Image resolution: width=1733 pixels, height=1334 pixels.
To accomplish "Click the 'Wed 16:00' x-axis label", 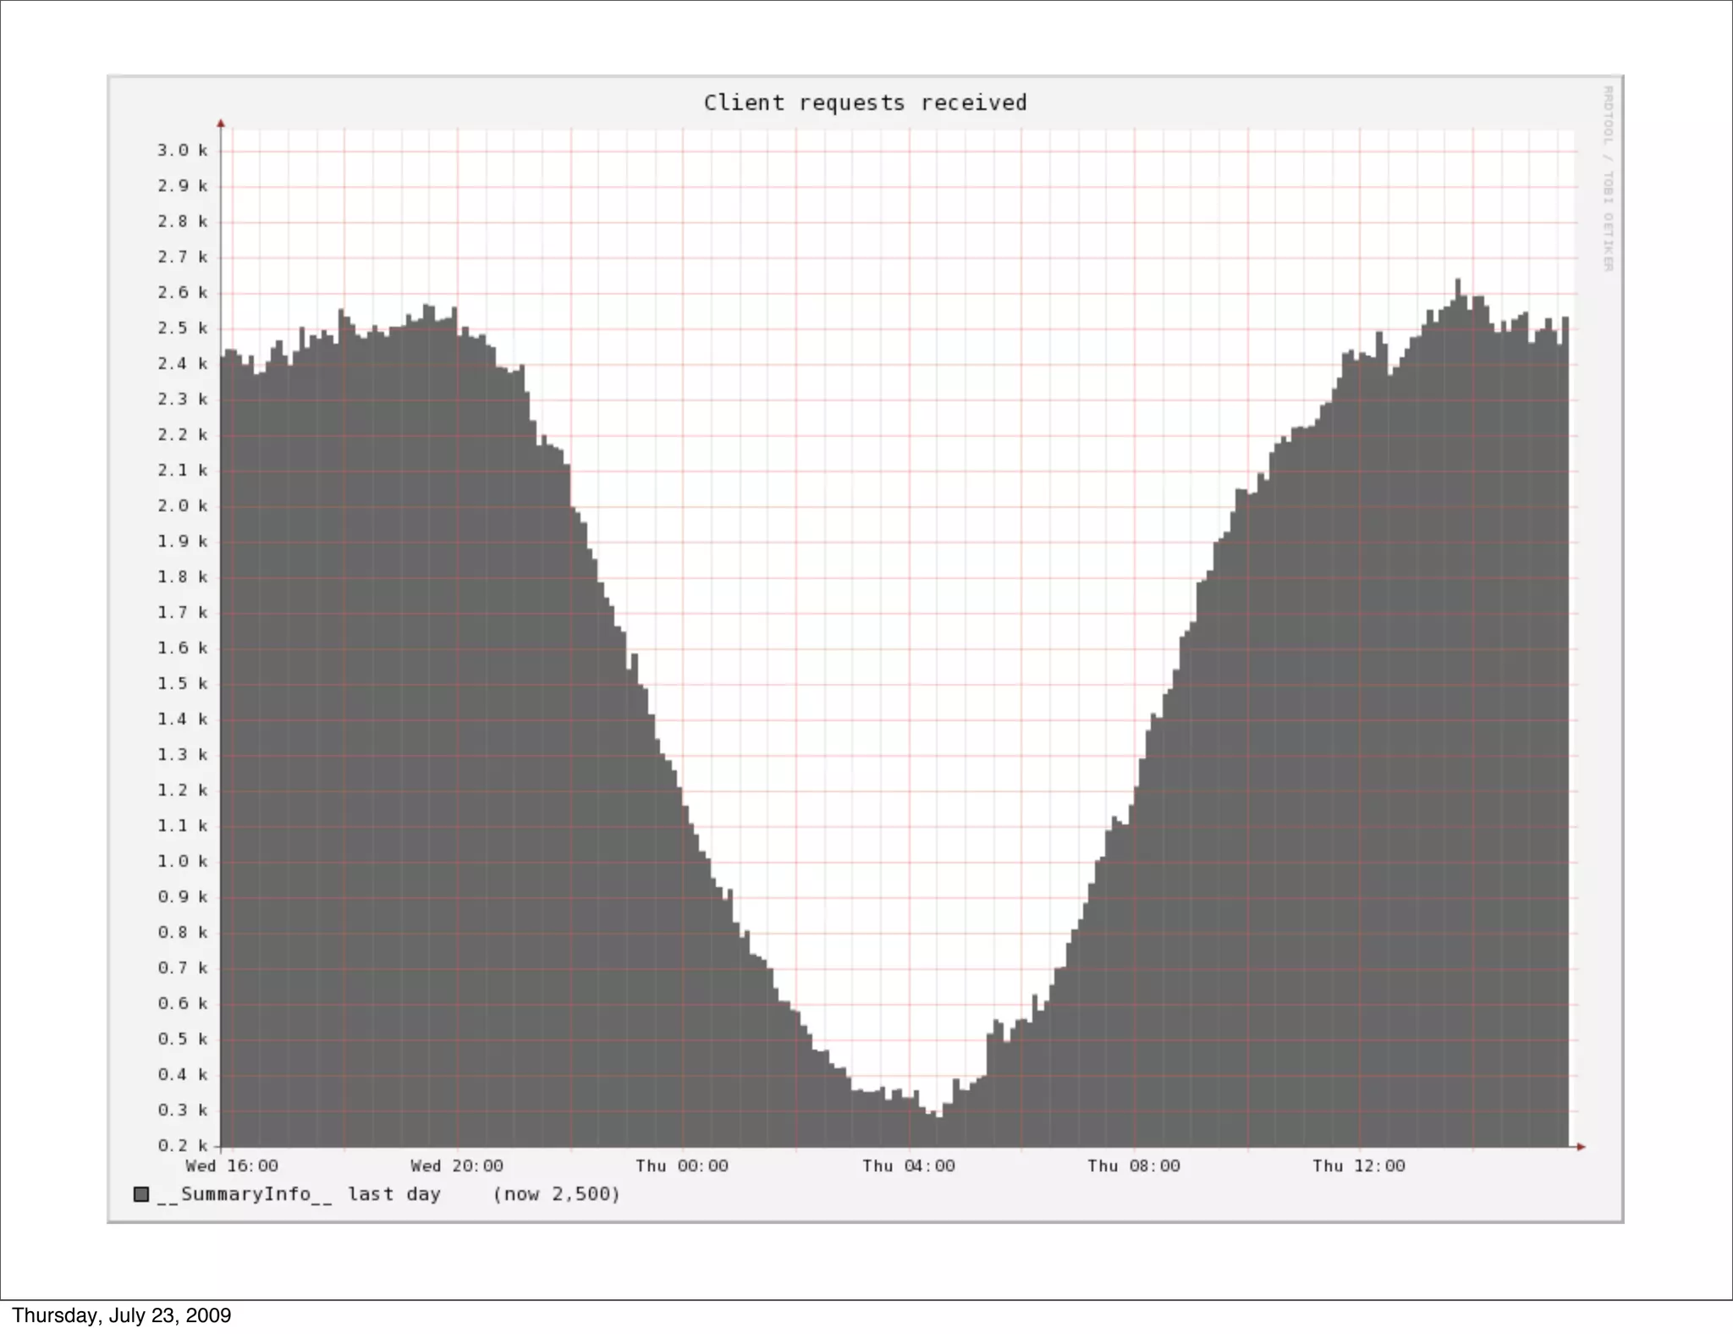I will (x=232, y=1166).
